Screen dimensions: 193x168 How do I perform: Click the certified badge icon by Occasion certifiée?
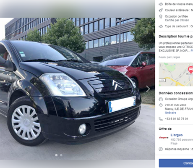(161, 17)
